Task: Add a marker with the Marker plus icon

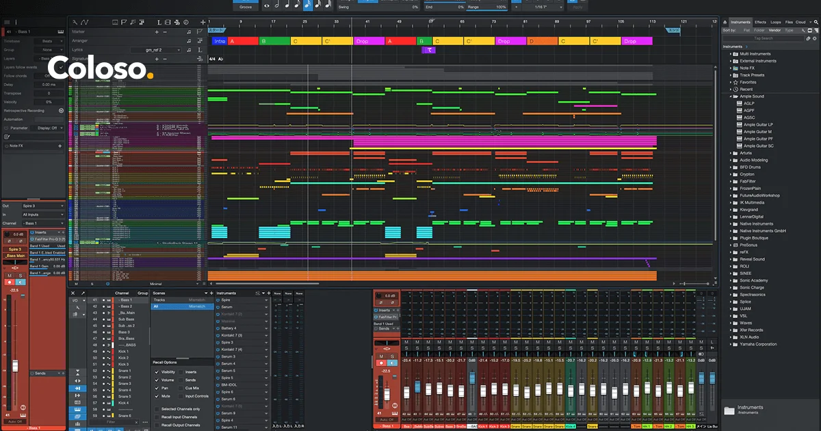Action: point(157,31)
